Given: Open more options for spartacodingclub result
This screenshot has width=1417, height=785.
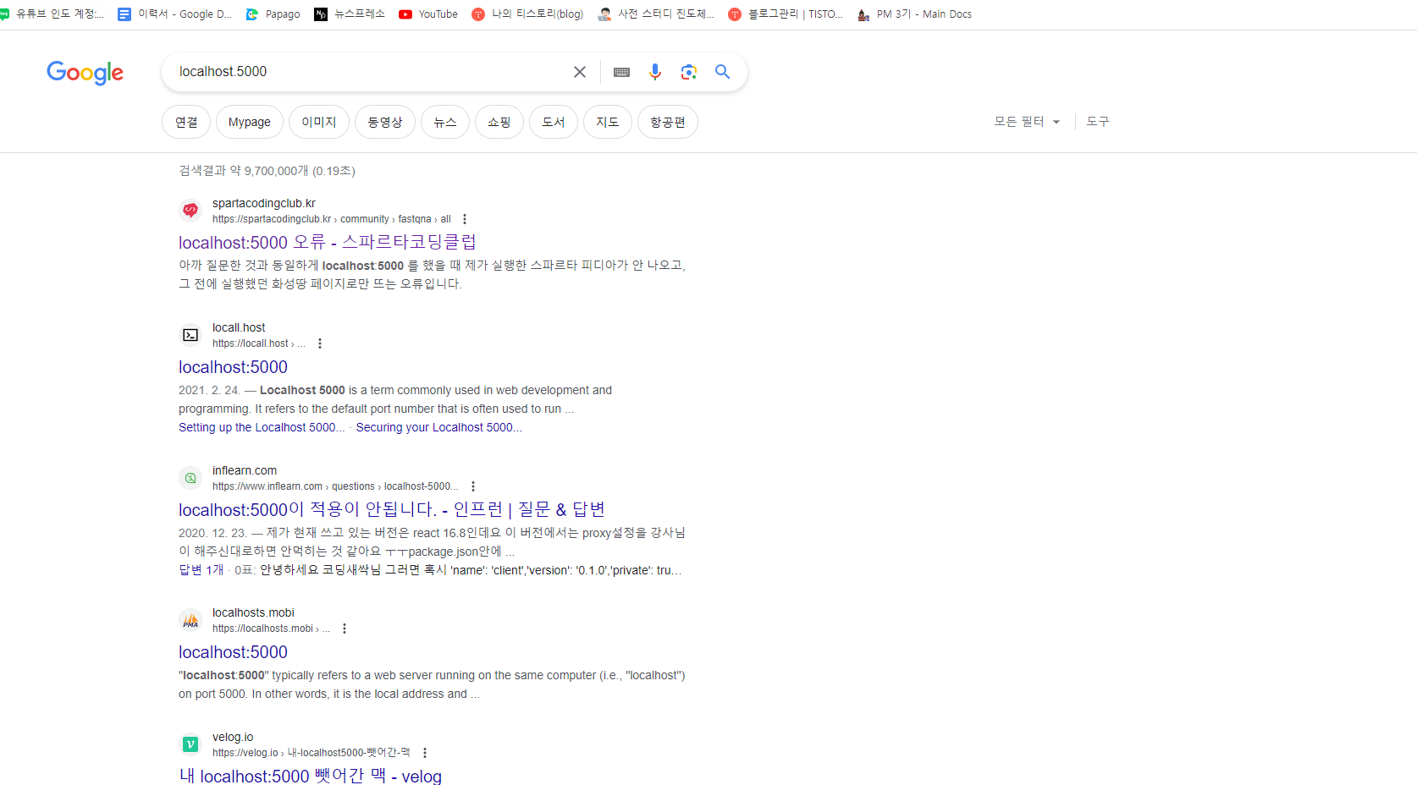Looking at the screenshot, I should point(465,219).
